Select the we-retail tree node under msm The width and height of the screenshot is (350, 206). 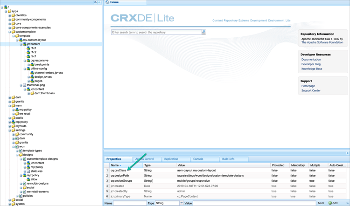[x=25, y=114]
